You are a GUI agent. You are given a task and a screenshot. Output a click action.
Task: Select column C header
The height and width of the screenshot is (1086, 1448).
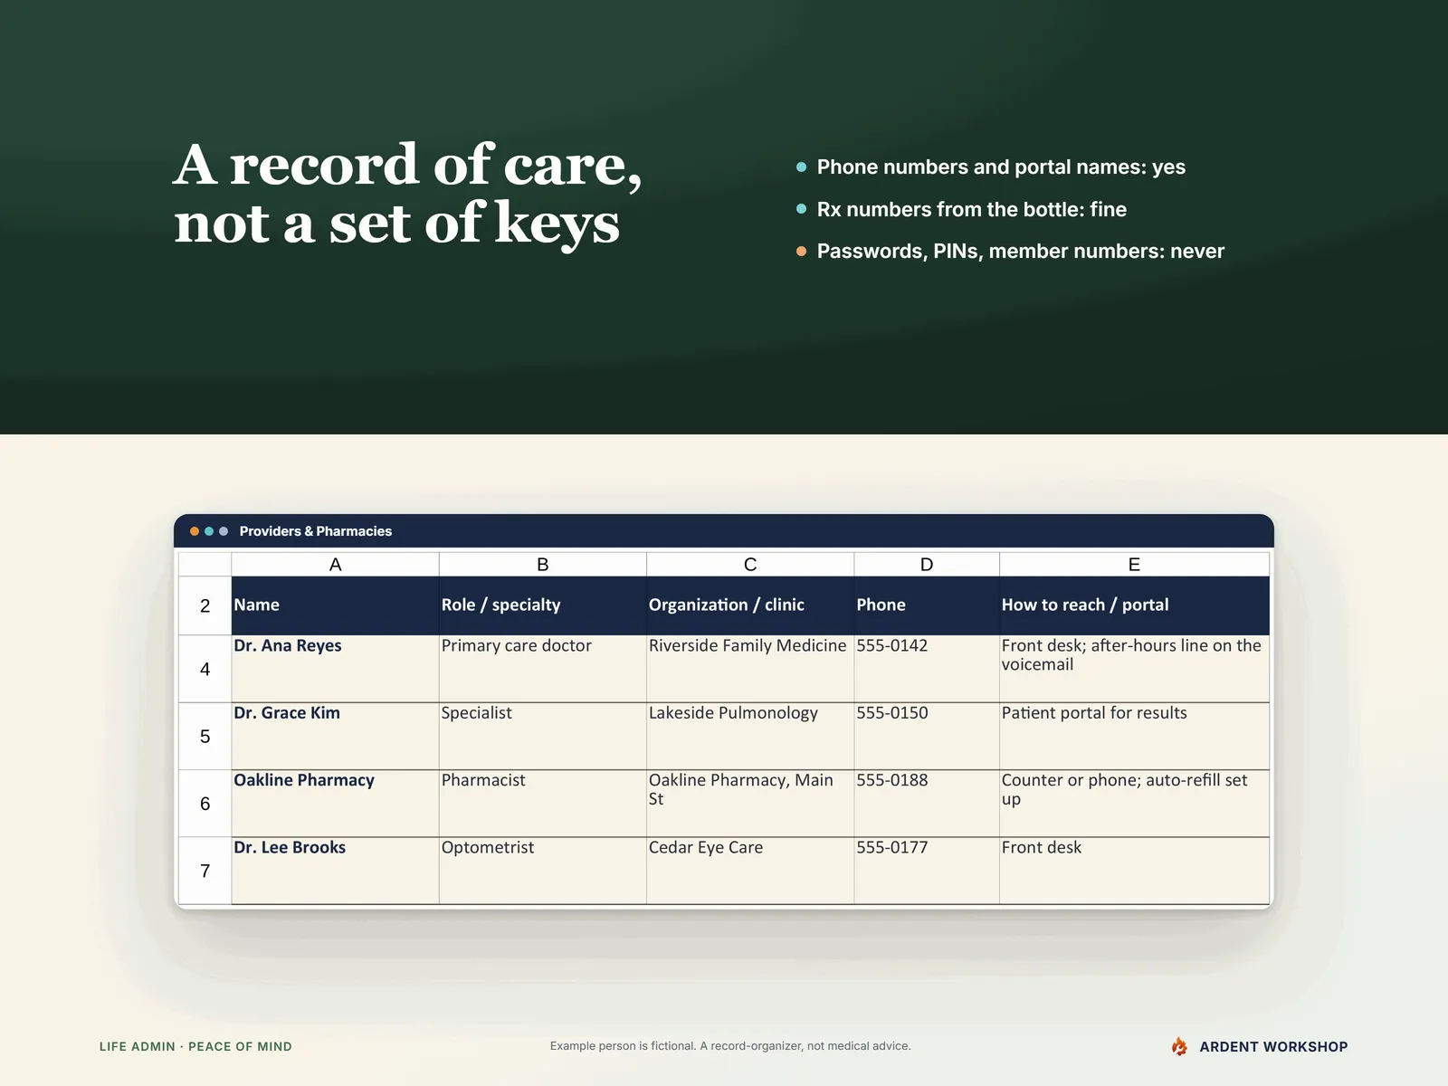pyautogui.click(x=750, y=564)
